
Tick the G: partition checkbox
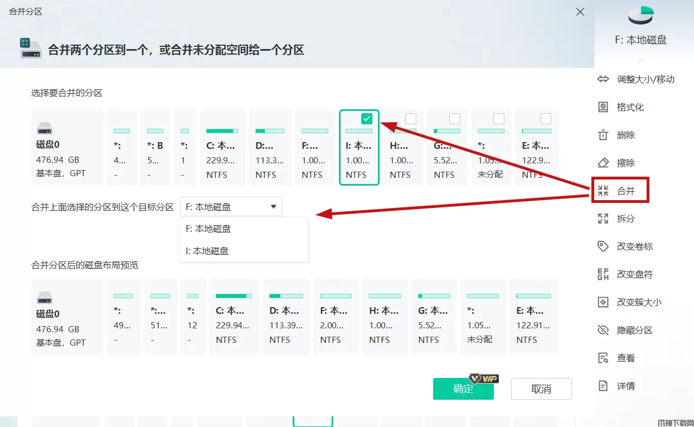(x=455, y=118)
